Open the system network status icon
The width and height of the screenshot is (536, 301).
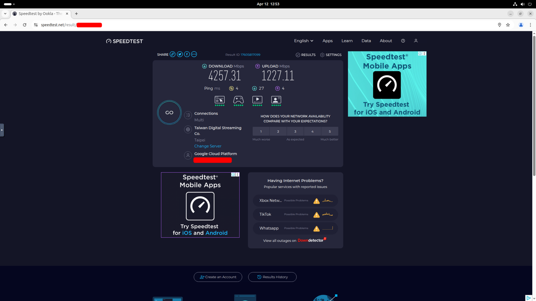click(x=515, y=4)
